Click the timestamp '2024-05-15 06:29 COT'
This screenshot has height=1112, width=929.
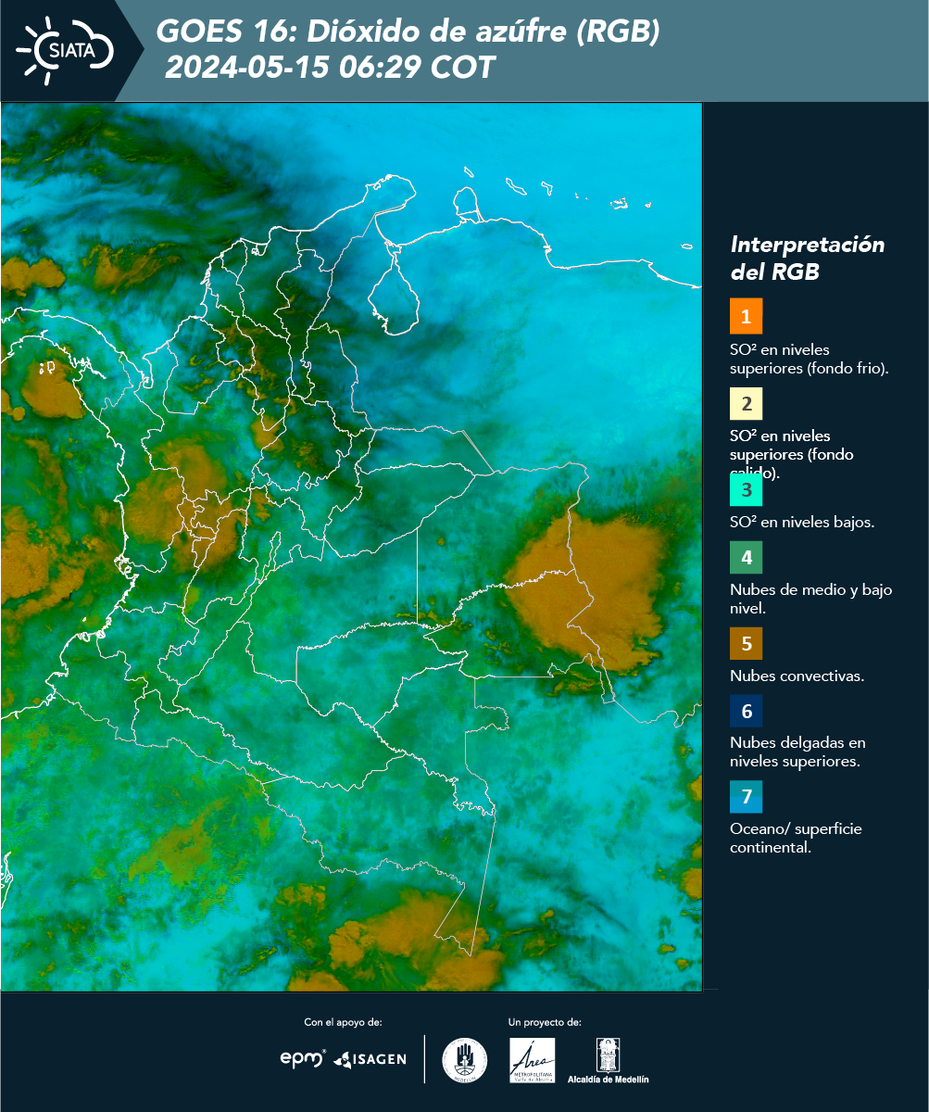tap(330, 68)
